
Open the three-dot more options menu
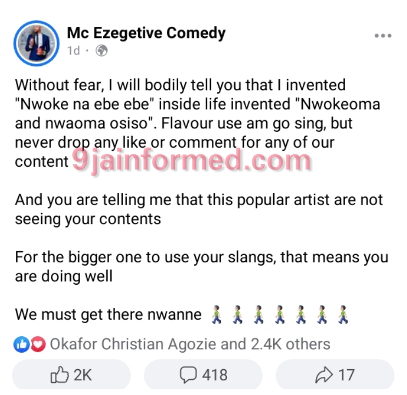pos(382,36)
